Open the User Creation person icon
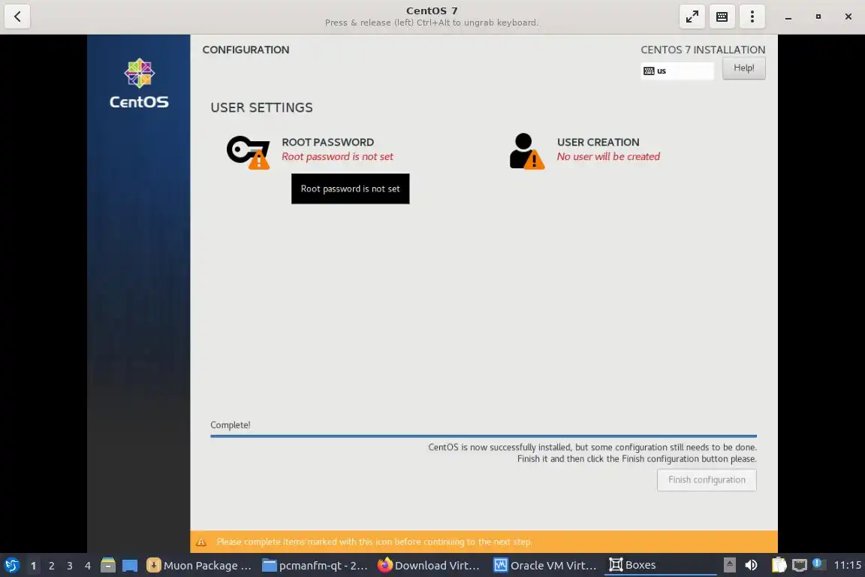Viewport: 865px width, 577px height. point(527,151)
